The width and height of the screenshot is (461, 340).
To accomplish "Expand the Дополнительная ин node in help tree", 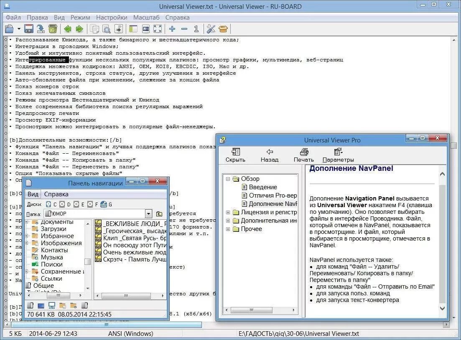I will coord(228,221).
